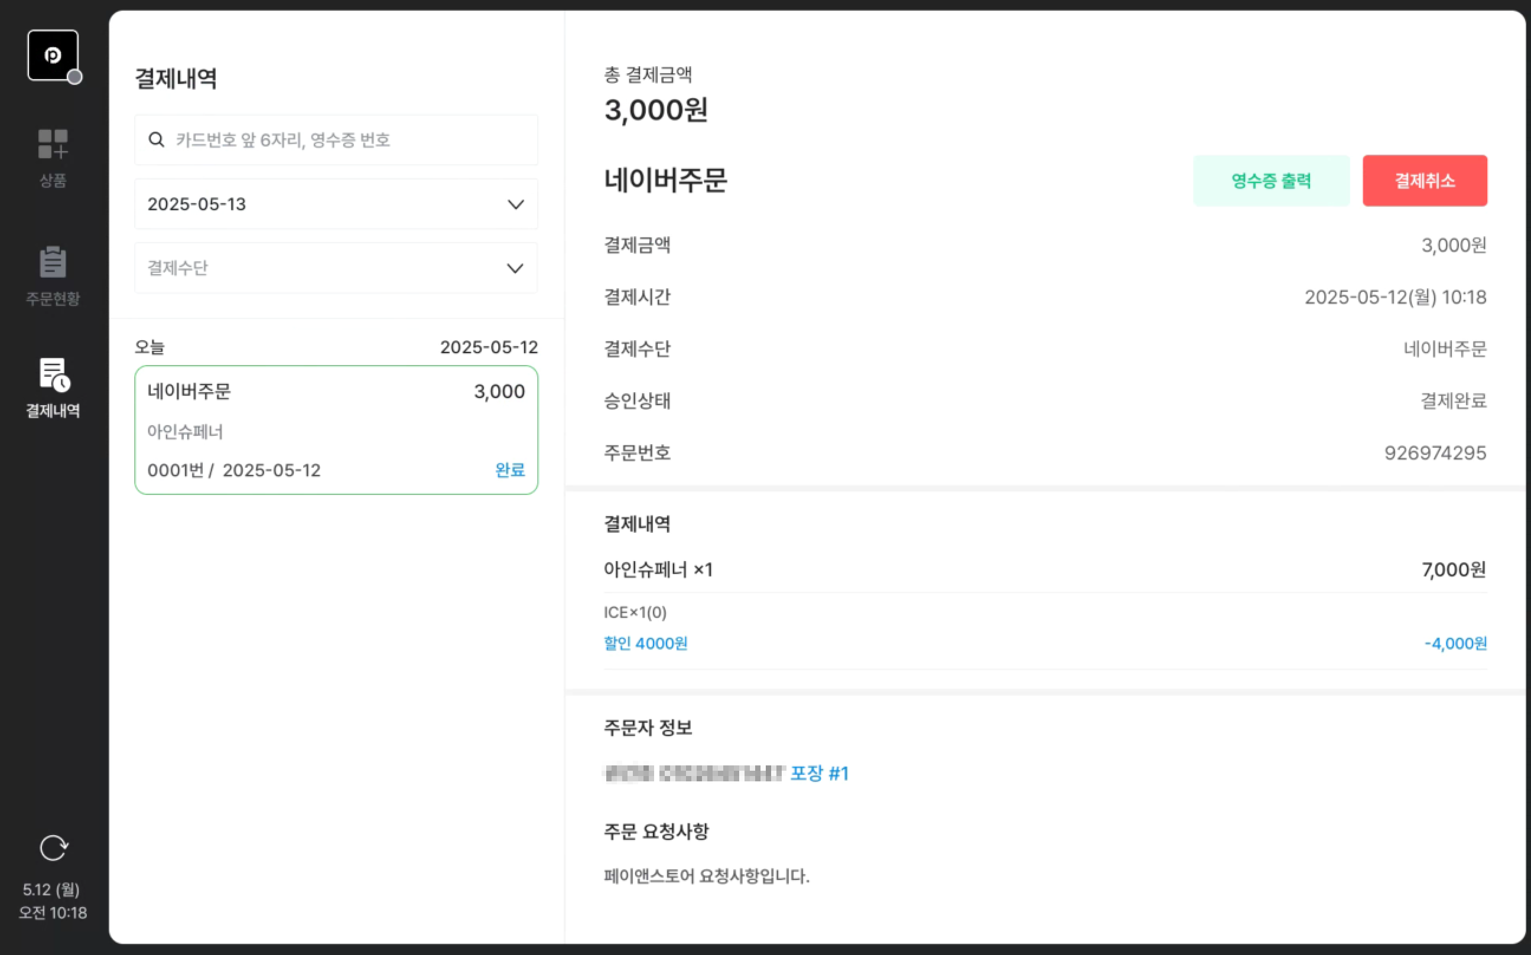Focus the card number search field
Viewport: 1531px width, 955px height.
336,139
